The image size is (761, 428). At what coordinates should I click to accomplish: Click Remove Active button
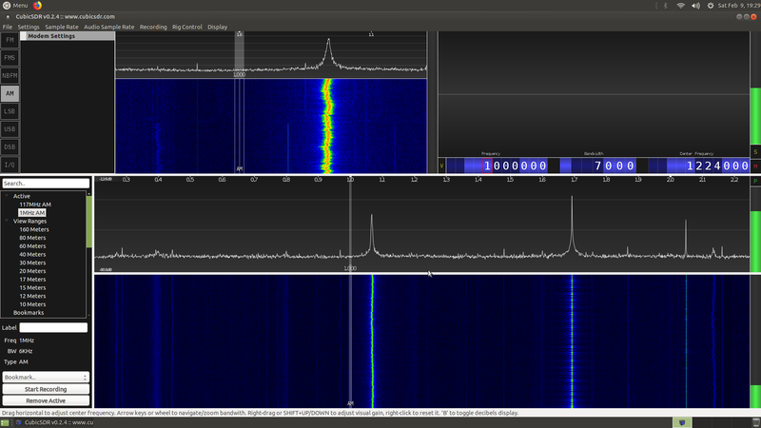coord(46,400)
